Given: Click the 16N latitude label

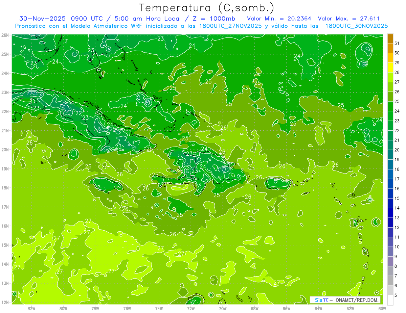Looking at the screenshot, I should pyautogui.click(x=5, y=226).
